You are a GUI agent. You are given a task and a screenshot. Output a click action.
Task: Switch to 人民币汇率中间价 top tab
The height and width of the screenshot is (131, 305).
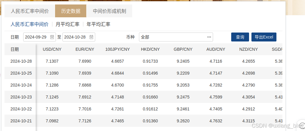tap(30, 11)
